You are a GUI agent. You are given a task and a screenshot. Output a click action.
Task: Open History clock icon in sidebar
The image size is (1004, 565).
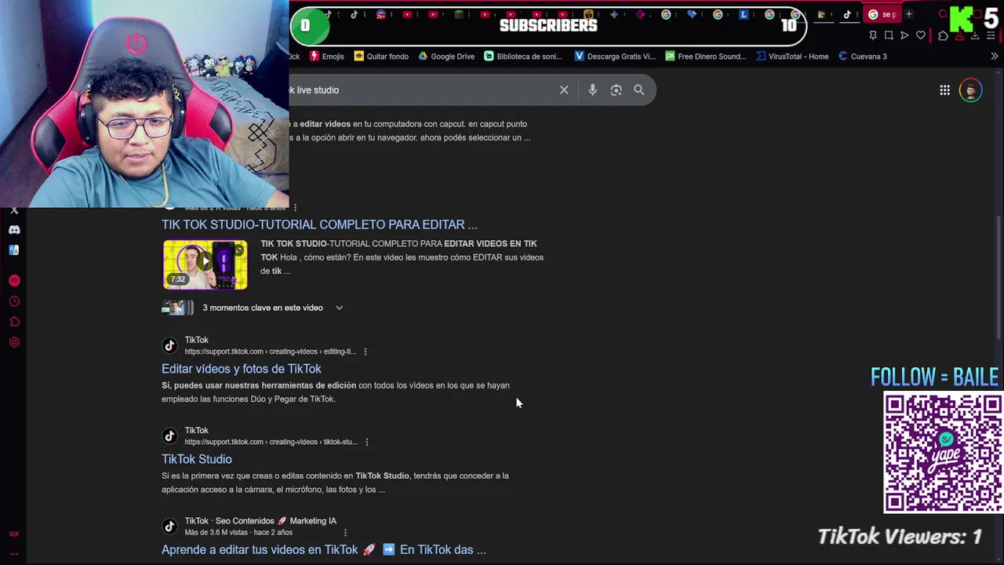pyautogui.click(x=14, y=301)
